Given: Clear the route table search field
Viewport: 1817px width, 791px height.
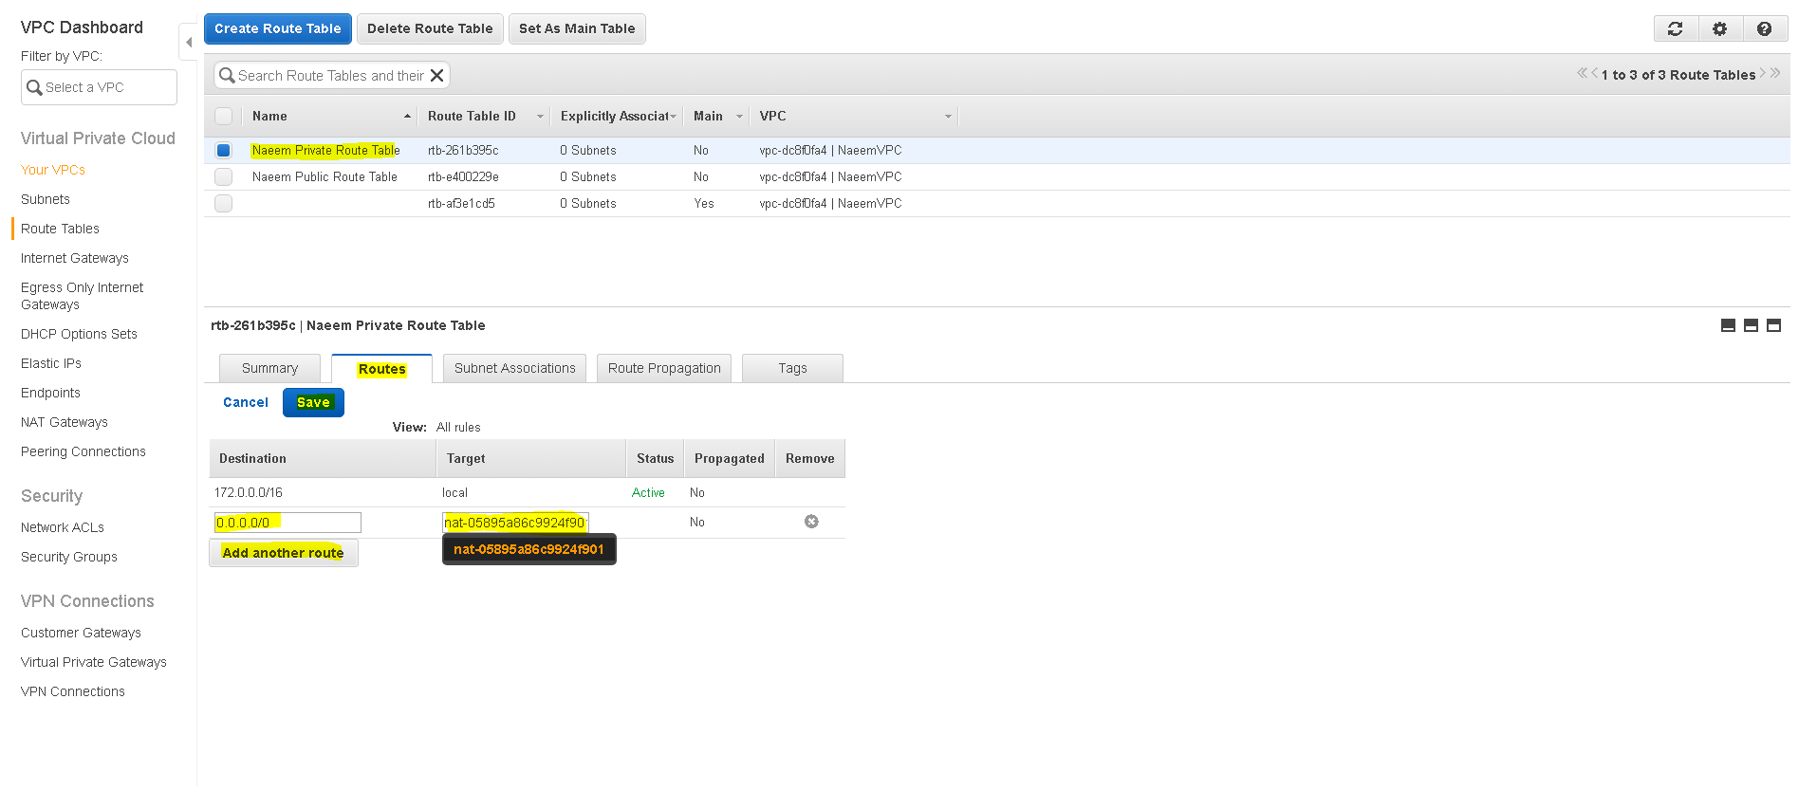Looking at the screenshot, I should click(x=436, y=75).
